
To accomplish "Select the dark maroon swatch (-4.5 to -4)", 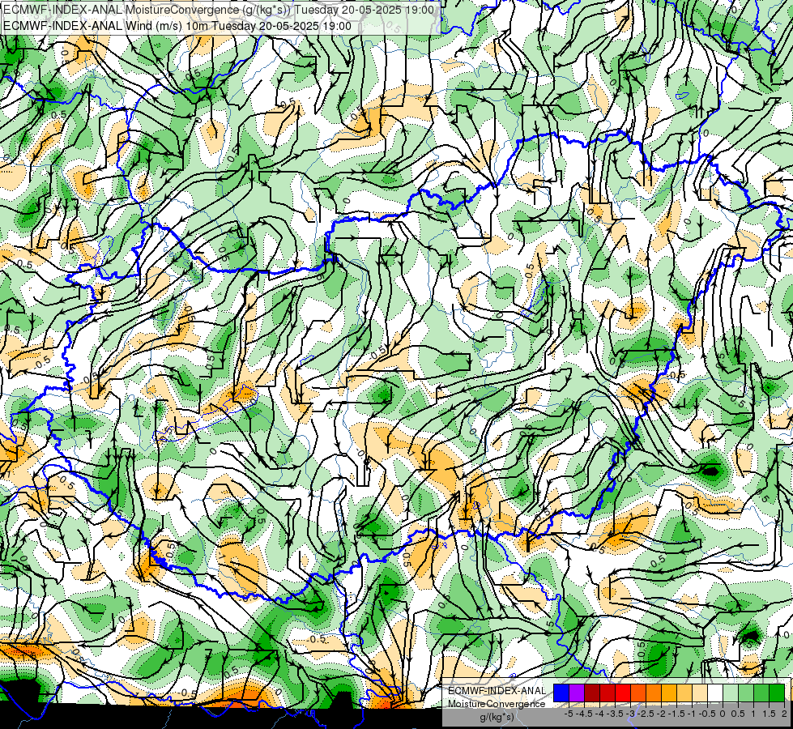I will [592, 693].
